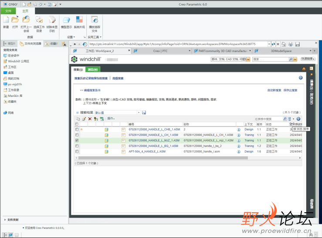Click the 保存此搜索 save search link
This screenshot has height=238, width=322.
[290, 90]
